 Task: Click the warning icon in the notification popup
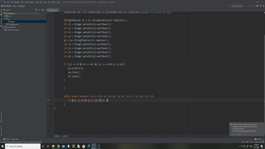coord(231,125)
